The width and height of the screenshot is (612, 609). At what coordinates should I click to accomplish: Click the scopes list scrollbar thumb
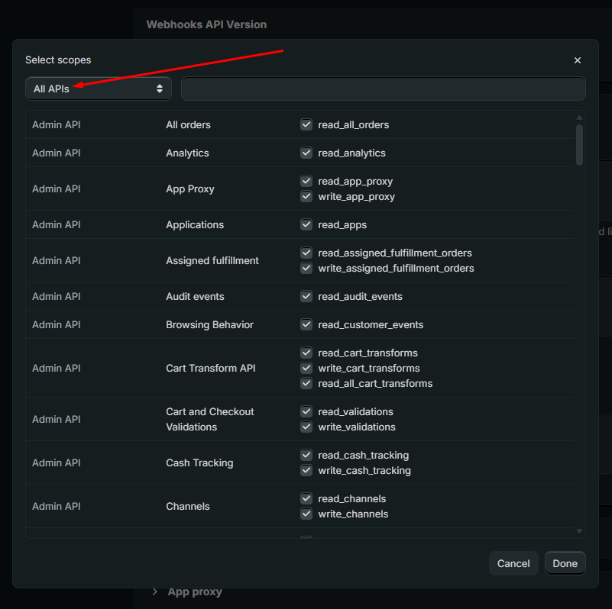pos(579,145)
